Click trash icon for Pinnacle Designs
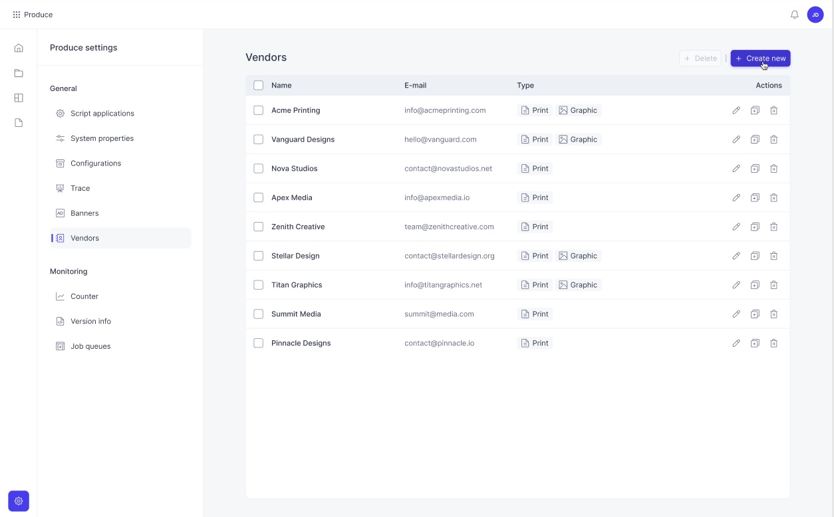 pos(773,344)
